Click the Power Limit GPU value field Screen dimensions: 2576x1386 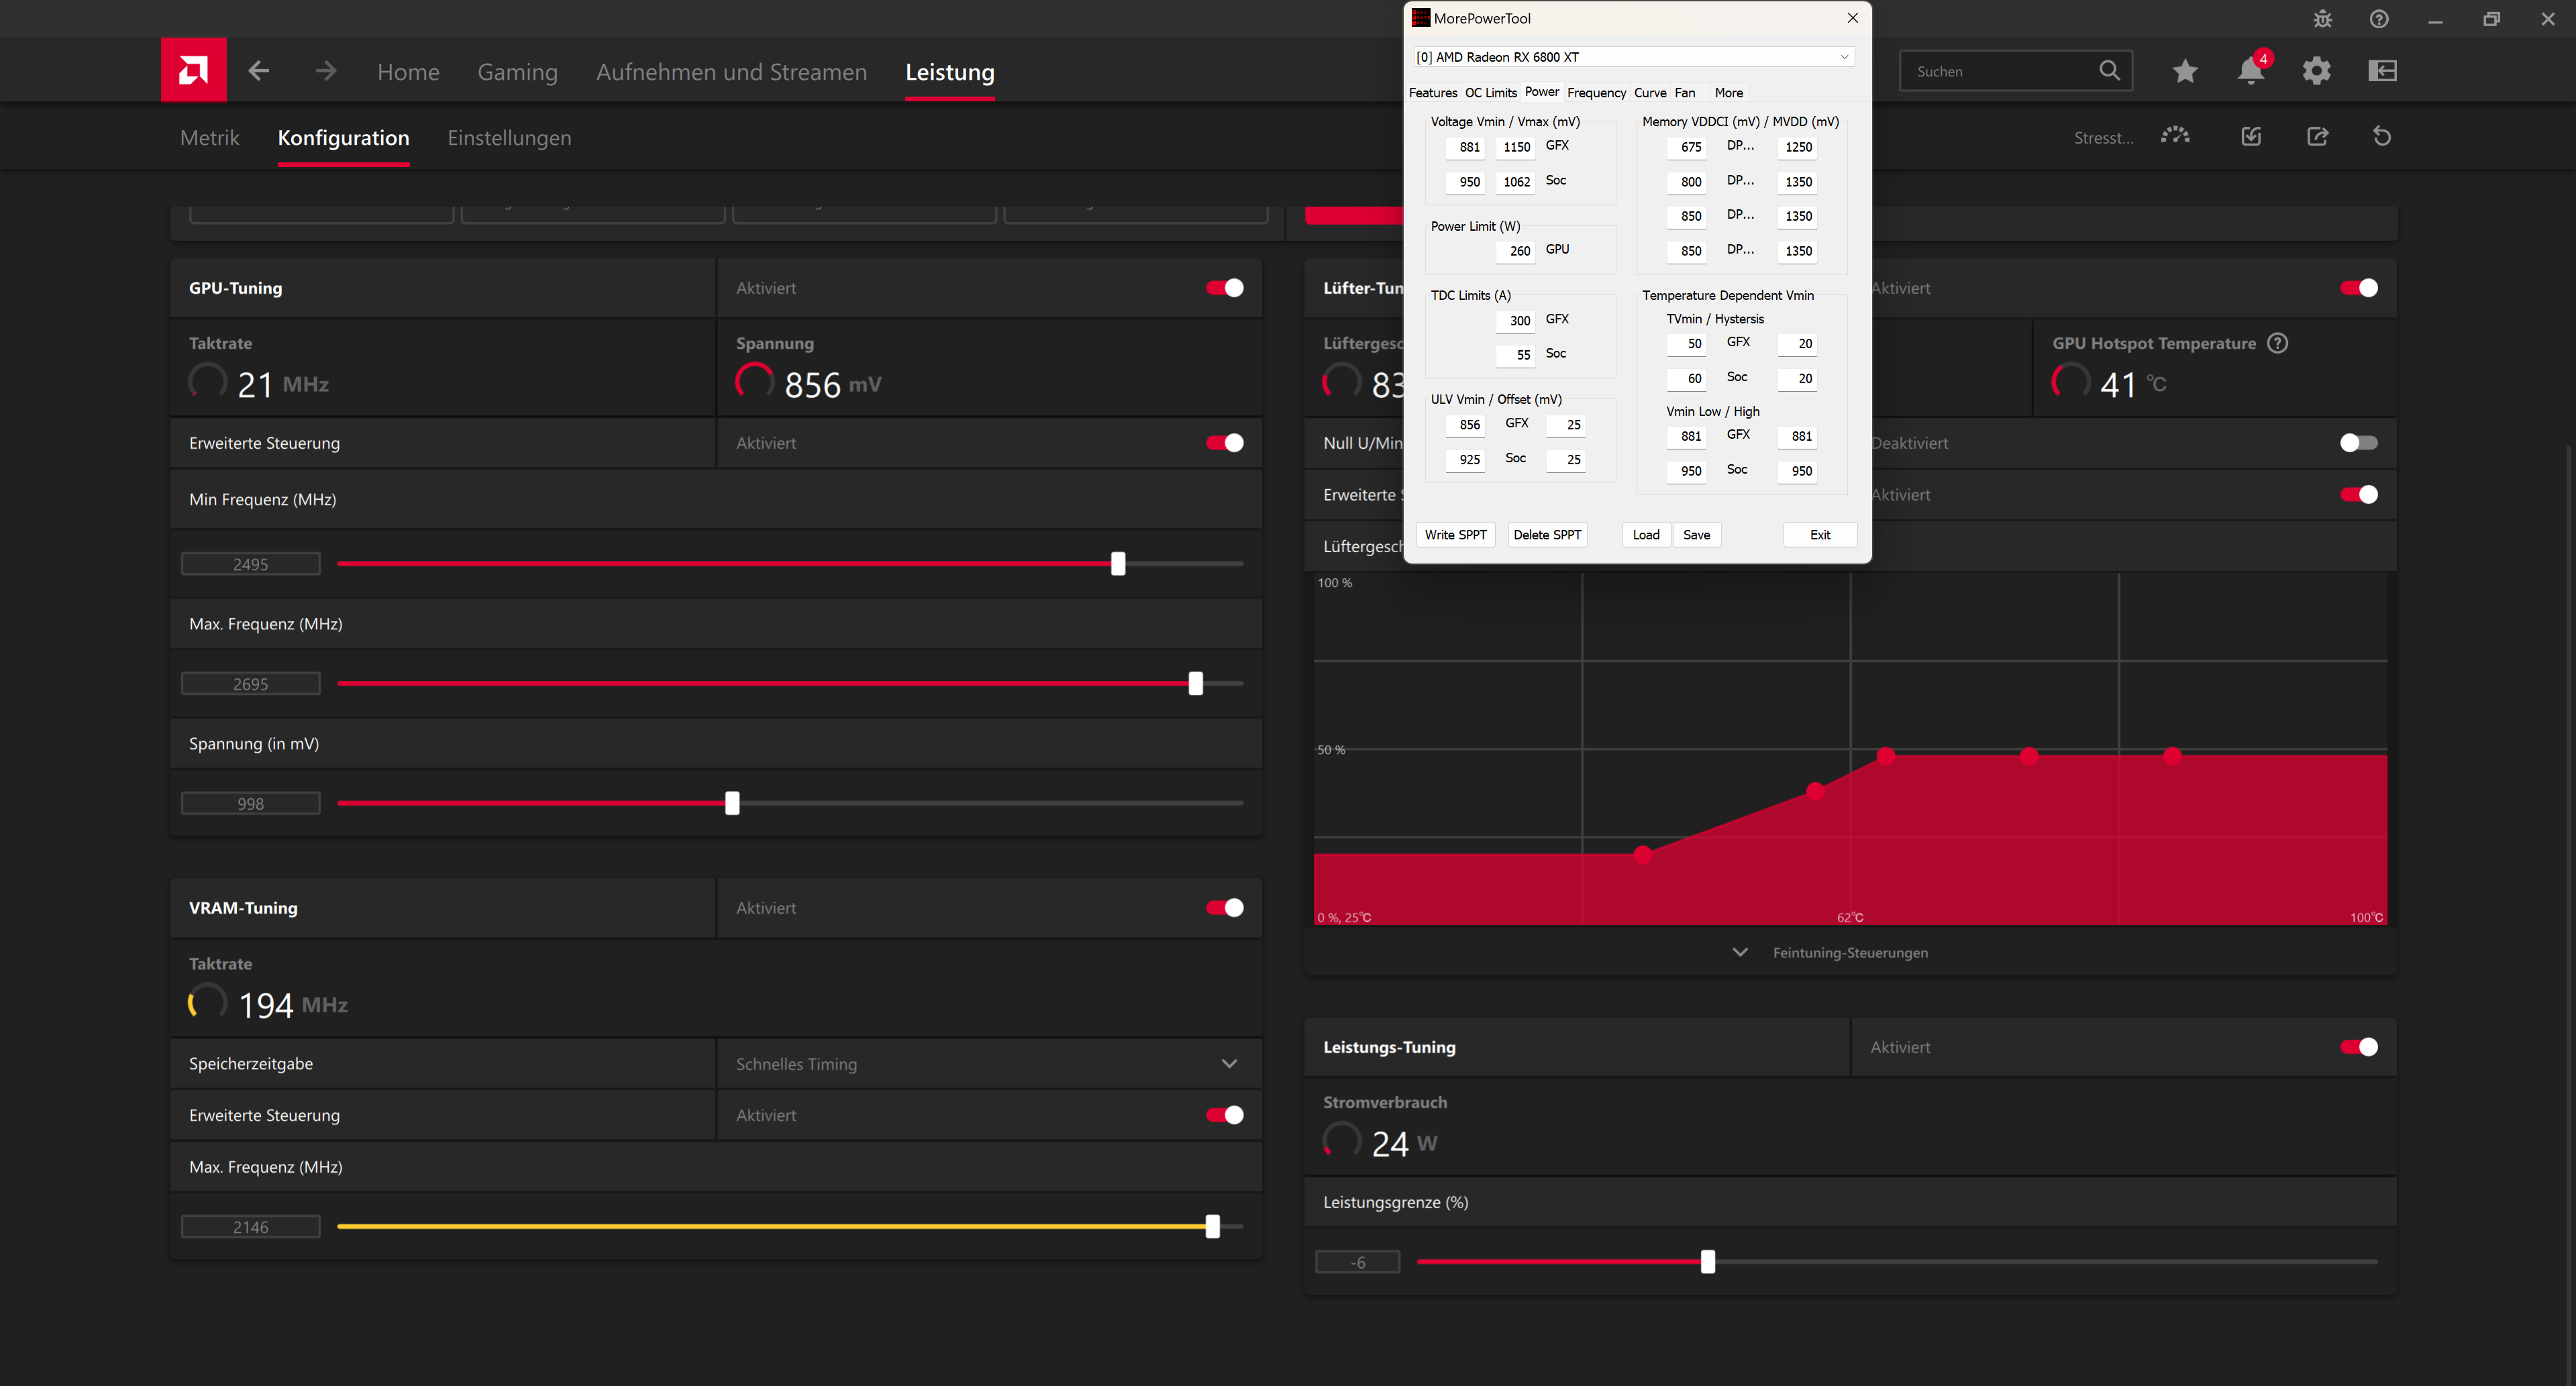[x=1516, y=251]
